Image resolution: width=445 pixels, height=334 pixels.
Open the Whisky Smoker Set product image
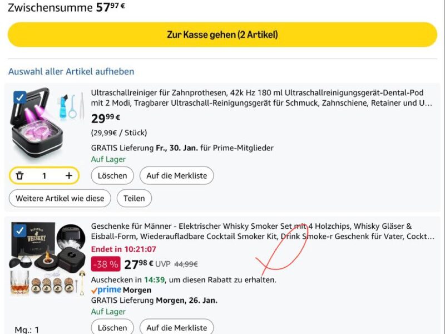(47, 258)
